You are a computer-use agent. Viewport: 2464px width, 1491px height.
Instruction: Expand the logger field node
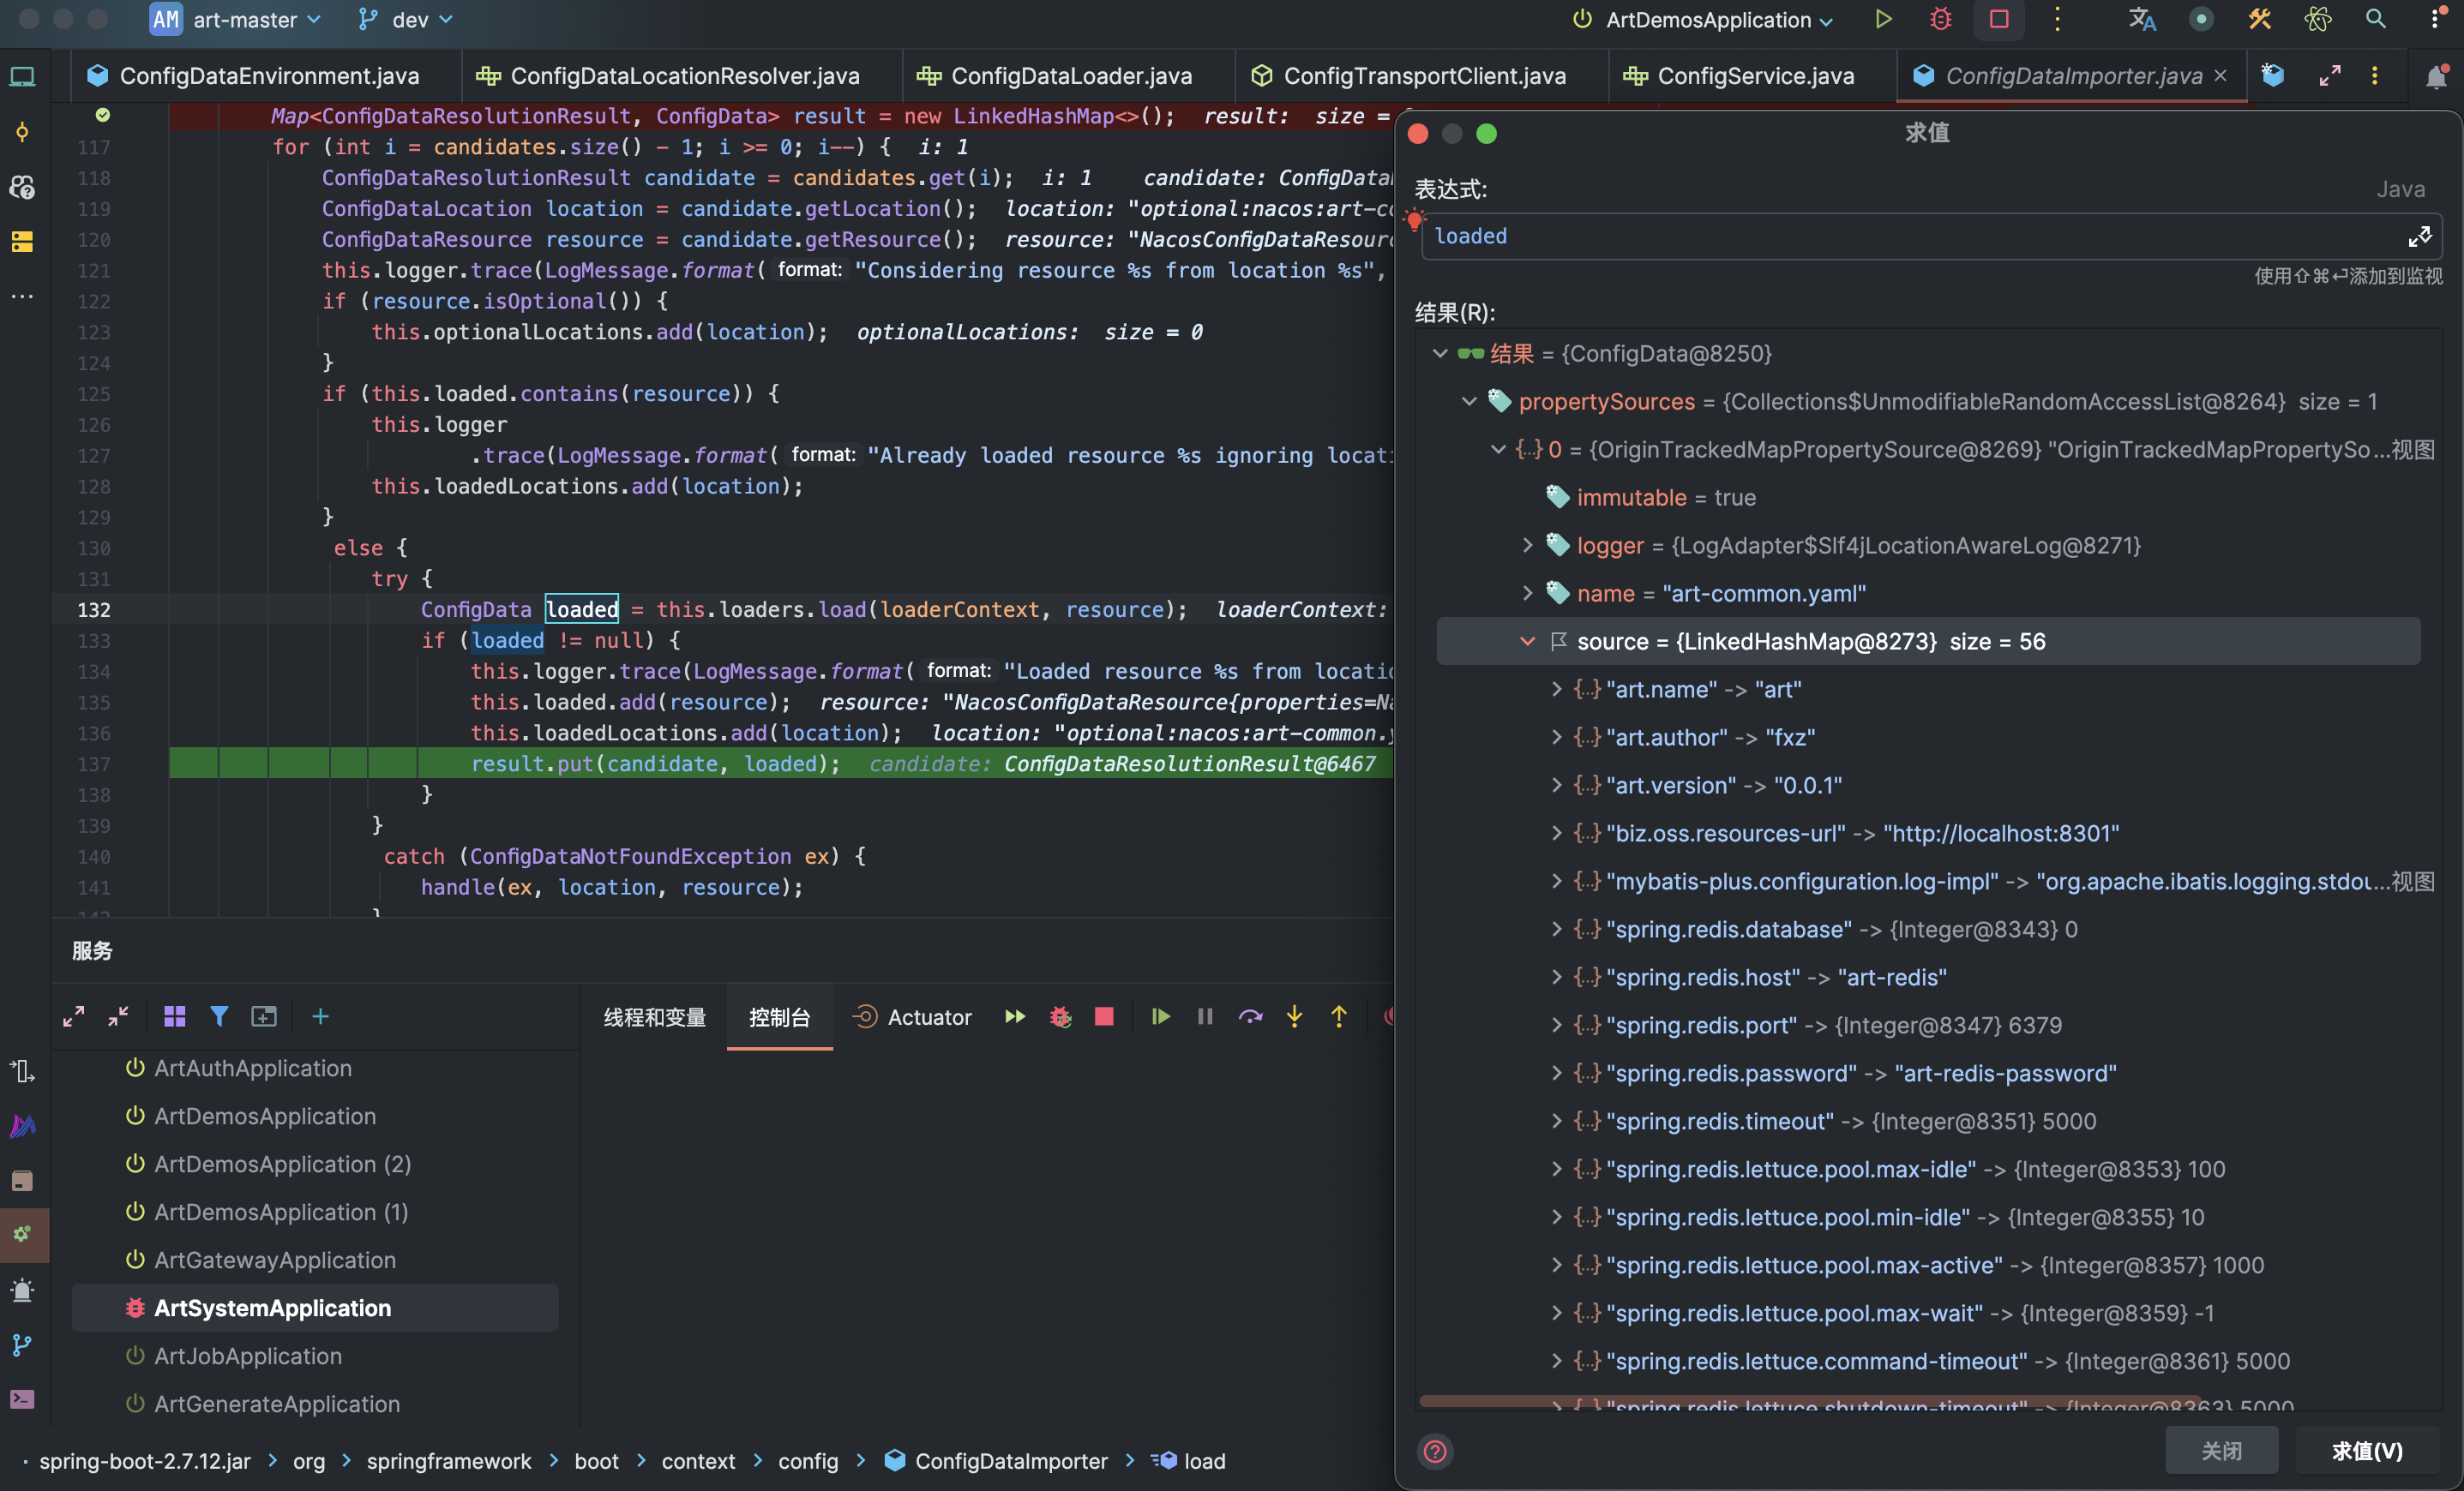[x=1527, y=546]
